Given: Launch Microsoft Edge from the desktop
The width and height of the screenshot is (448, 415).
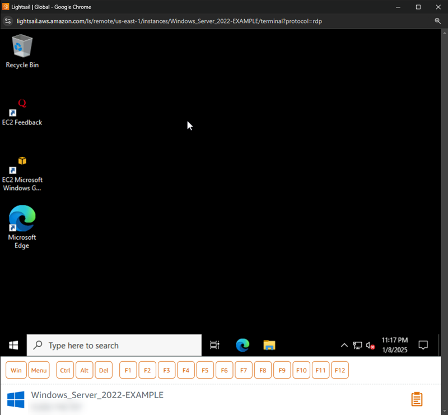Looking at the screenshot, I should (21, 220).
